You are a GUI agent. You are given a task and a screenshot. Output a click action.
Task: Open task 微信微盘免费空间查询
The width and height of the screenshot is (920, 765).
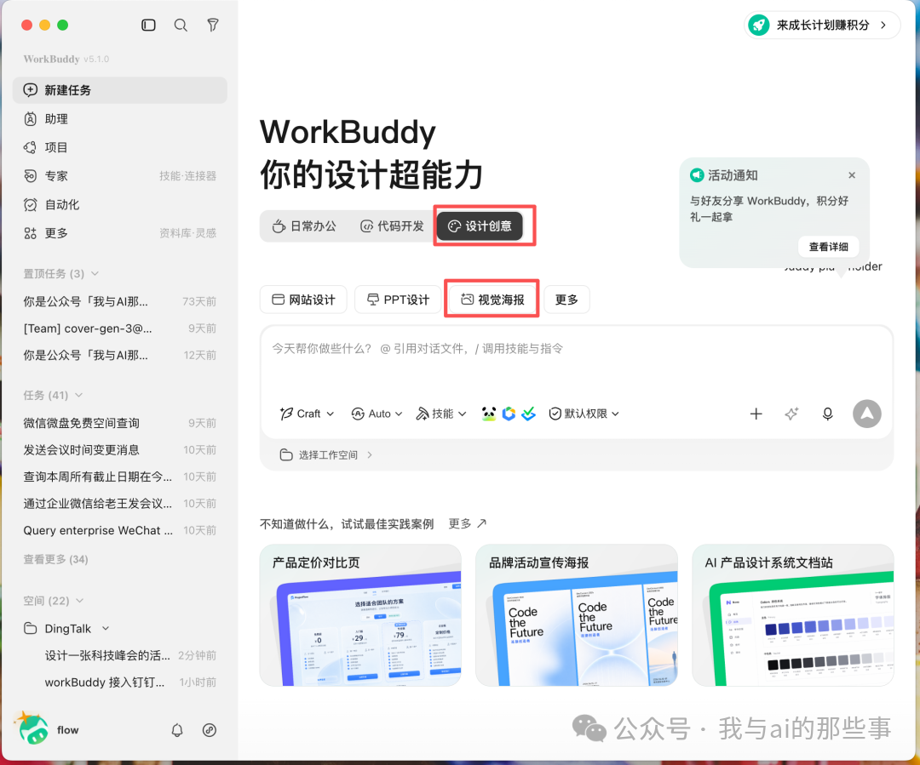[120, 423]
